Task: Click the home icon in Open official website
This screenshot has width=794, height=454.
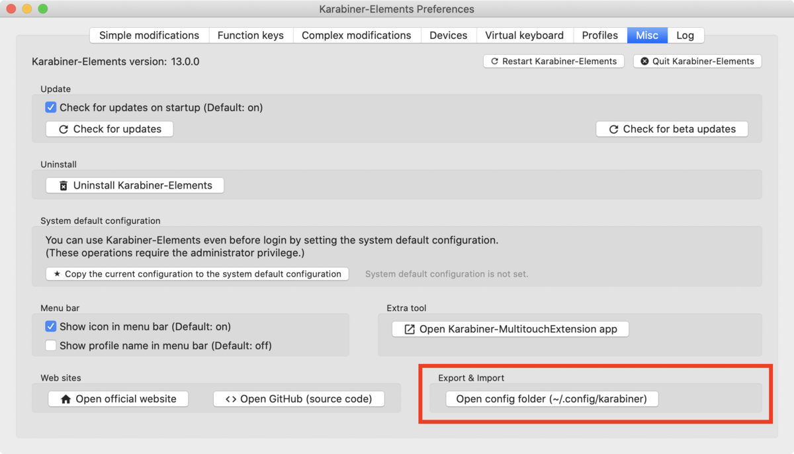Action: click(x=66, y=399)
